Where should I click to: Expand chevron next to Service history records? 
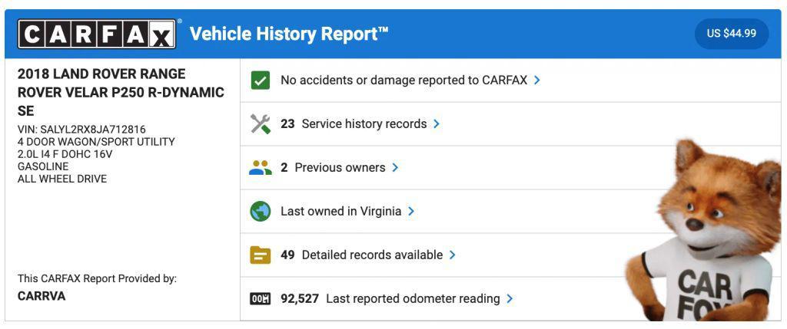click(437, 123)
